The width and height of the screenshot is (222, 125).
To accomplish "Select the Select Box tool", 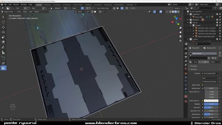I will click(x=3, y=17).
